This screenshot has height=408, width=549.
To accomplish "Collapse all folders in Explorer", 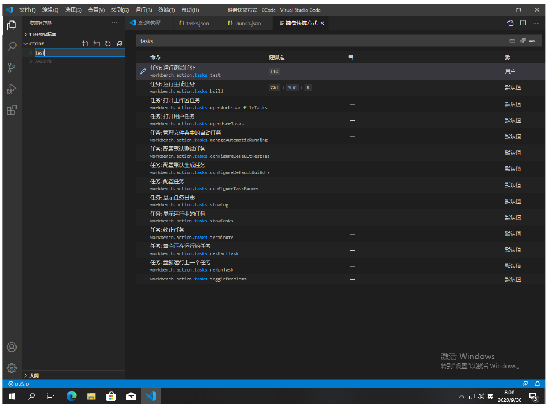I will (119, 44).
